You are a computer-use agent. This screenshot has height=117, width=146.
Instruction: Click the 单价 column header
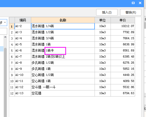(123, 20)
